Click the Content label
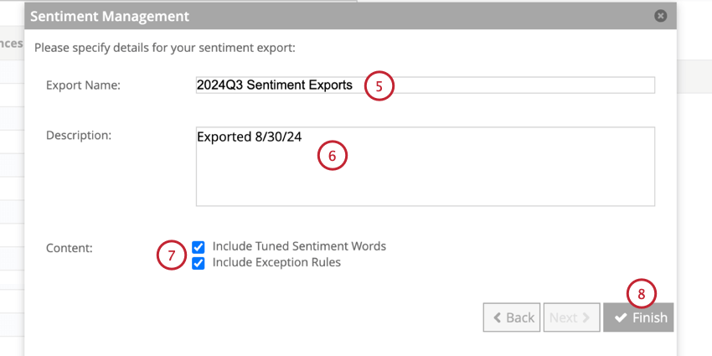 coord(70,248)
